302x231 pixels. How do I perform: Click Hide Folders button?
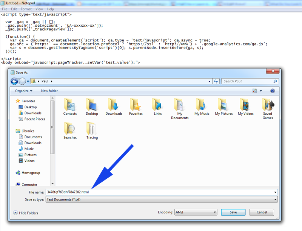[26, 213]
